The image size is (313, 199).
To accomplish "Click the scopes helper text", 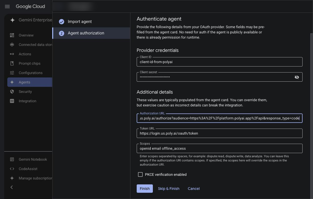I will pos(214,160).
